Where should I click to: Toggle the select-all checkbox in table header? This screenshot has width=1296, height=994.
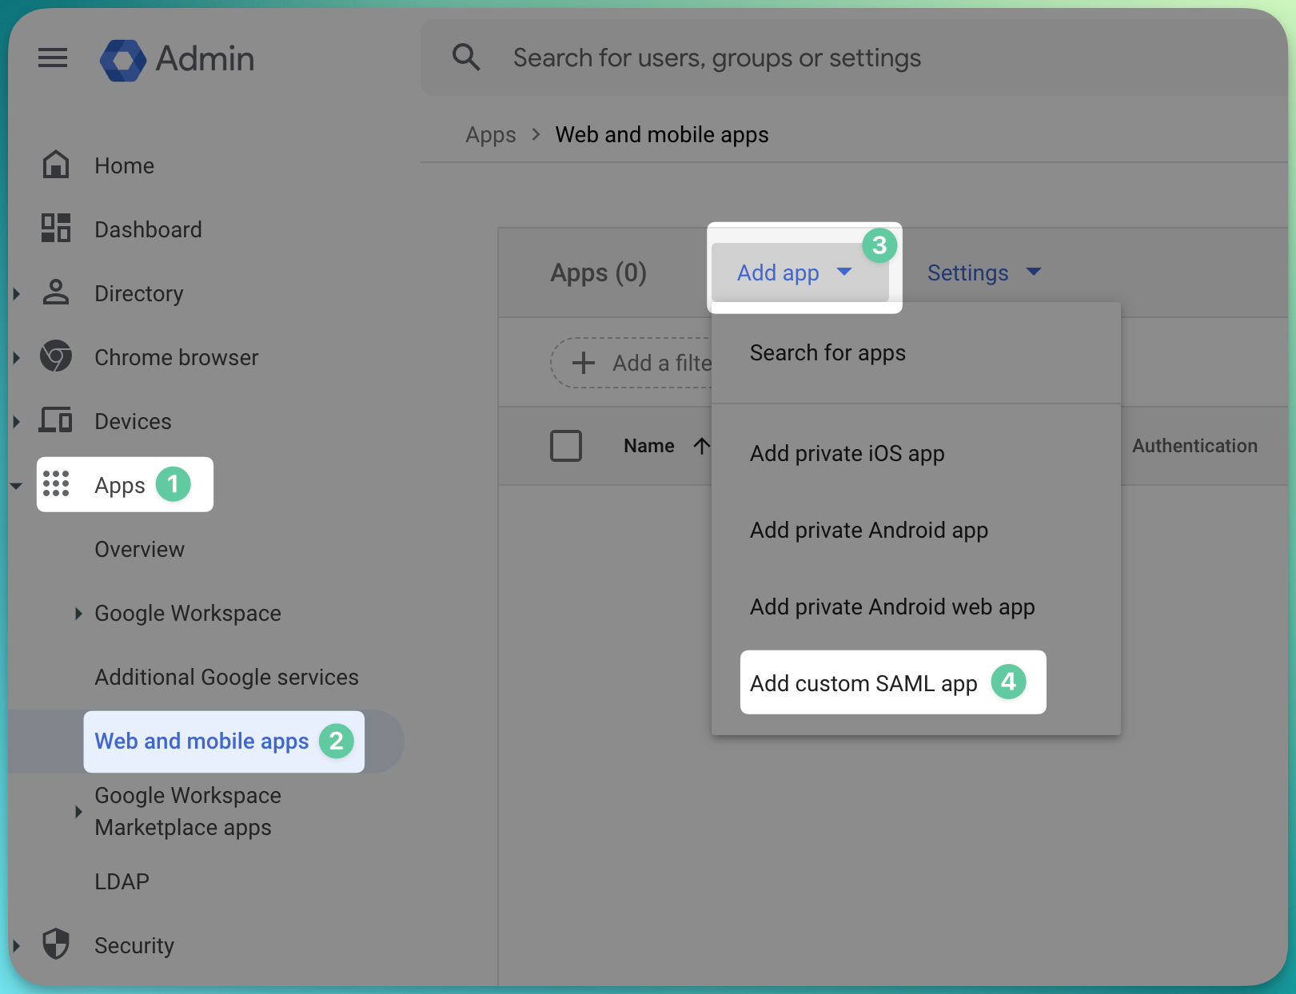[566, 446]
